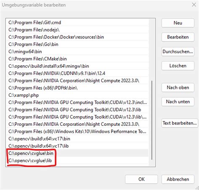Select the Docker\Docker\resources\bin path entry
Viewport: 199px width, 190px height.
tap(77, 37)
